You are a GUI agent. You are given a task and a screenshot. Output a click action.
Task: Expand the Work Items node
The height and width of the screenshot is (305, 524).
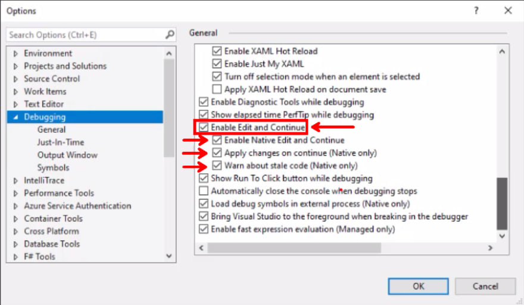15,92
